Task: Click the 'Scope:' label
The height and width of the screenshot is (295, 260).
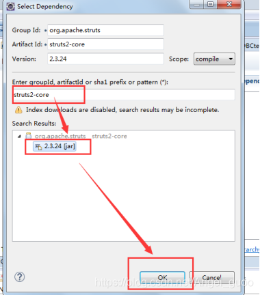Action: click(x=179, y=59)
